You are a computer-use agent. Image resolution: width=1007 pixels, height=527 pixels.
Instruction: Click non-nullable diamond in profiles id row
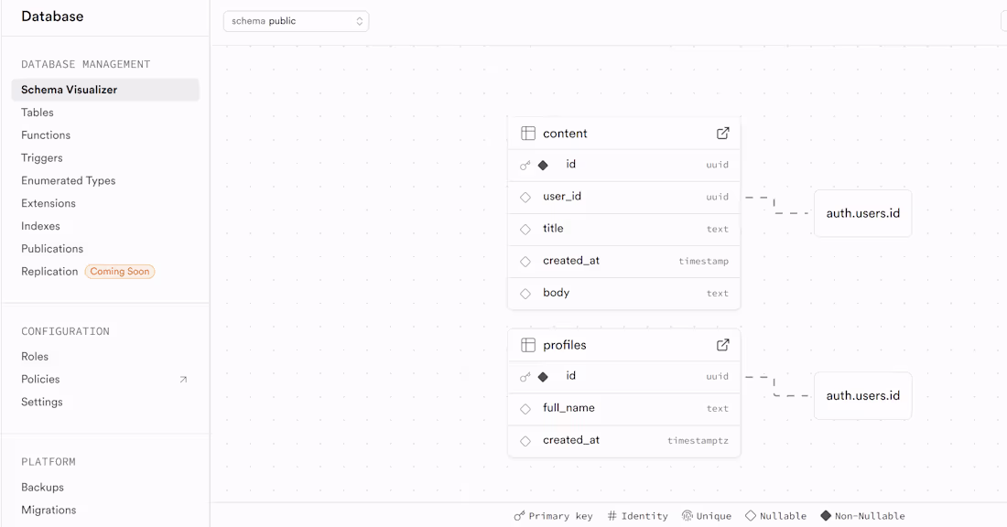(x=543, y=377)
